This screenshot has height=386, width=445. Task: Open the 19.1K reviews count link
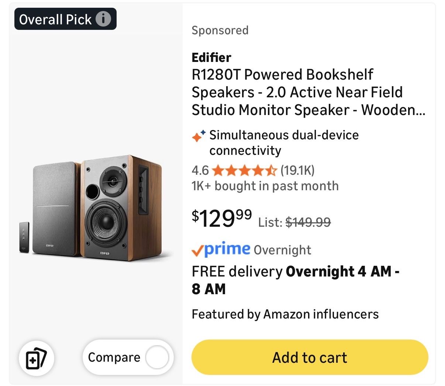[x=297, y=170]
